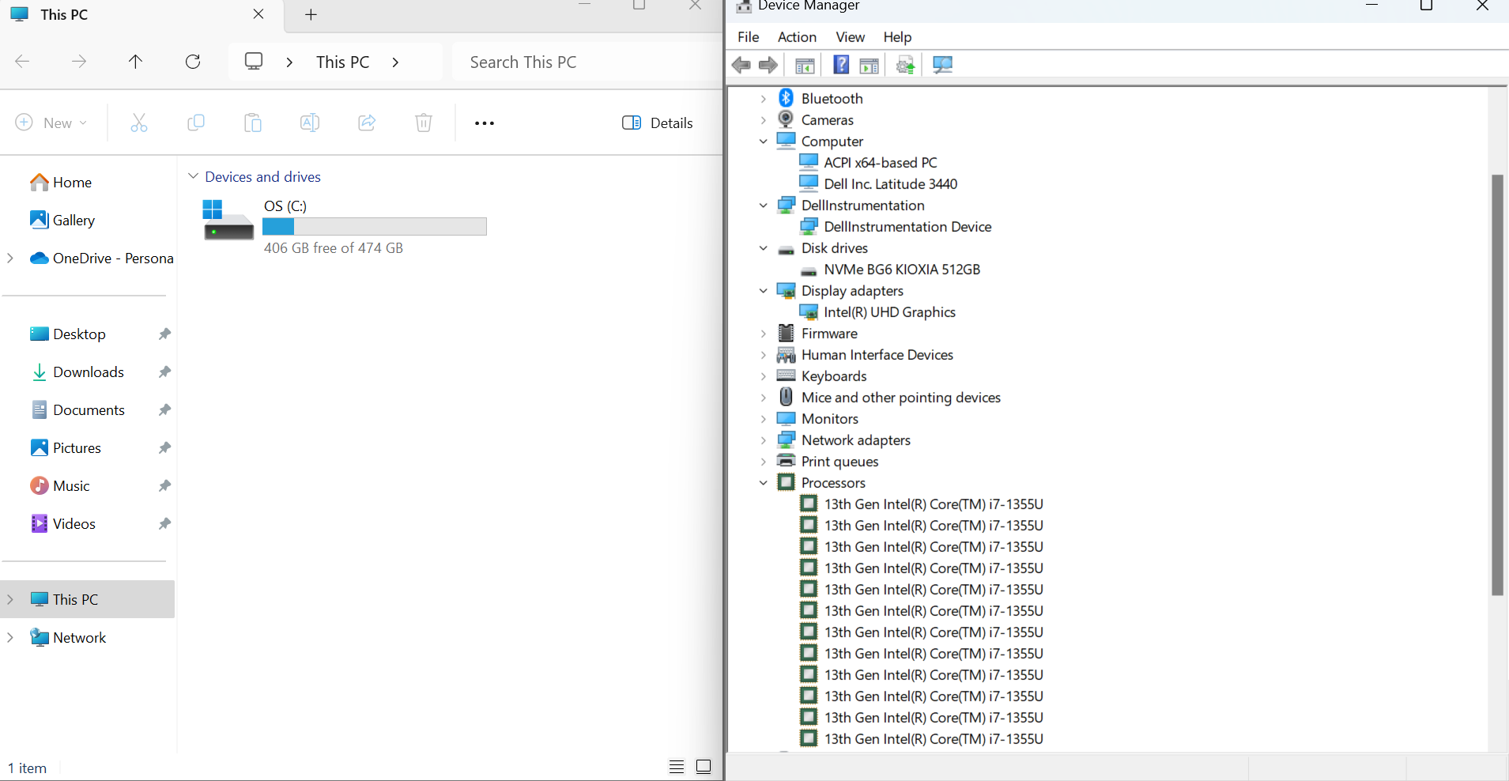Click the Device Manager vertical scrollbar thumb

pyautogui.click(x=1497, y=384)
